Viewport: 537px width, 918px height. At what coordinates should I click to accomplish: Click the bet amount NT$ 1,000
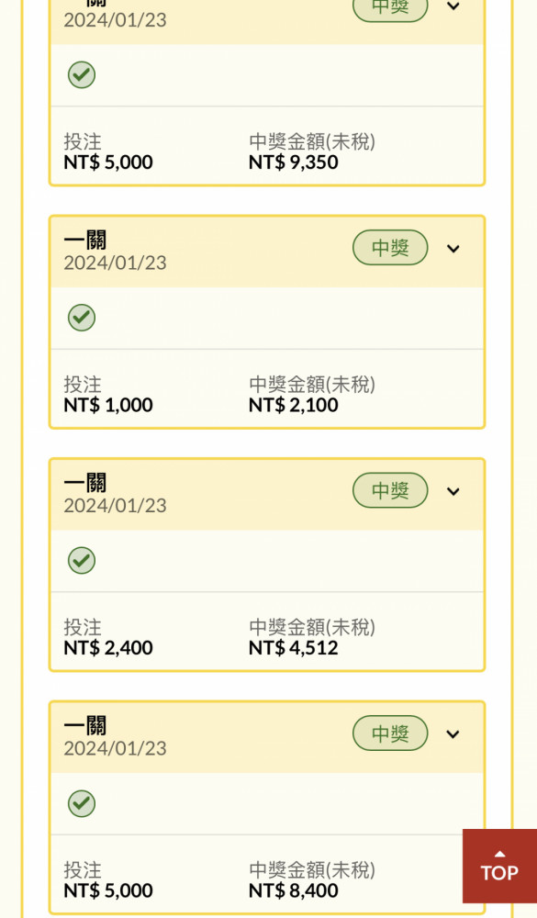pos(108,405)
